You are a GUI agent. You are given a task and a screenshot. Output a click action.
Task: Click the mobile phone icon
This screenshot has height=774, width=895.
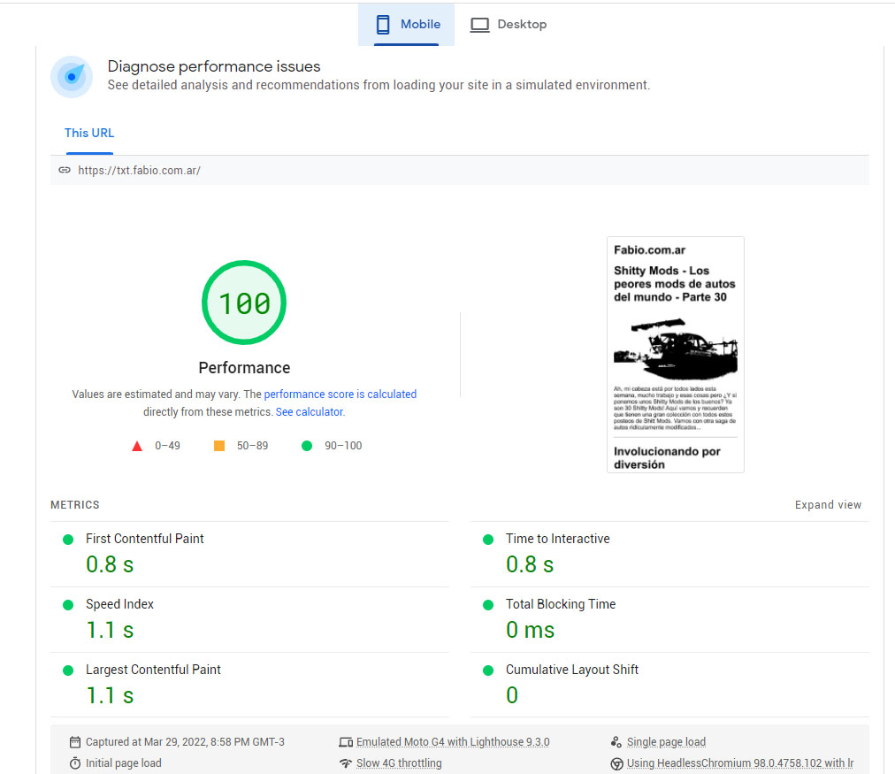click(383, 25)
